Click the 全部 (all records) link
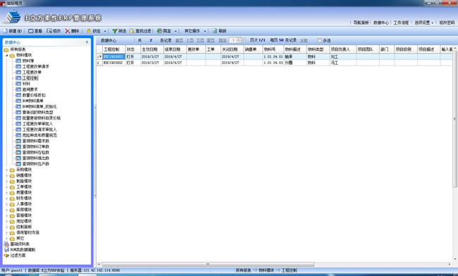The image size is (458, 276). [x=304, y=40]
